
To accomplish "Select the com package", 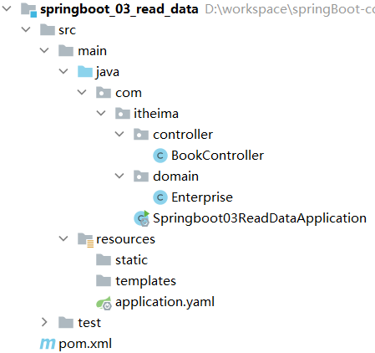I will click(x=119, y=93).
